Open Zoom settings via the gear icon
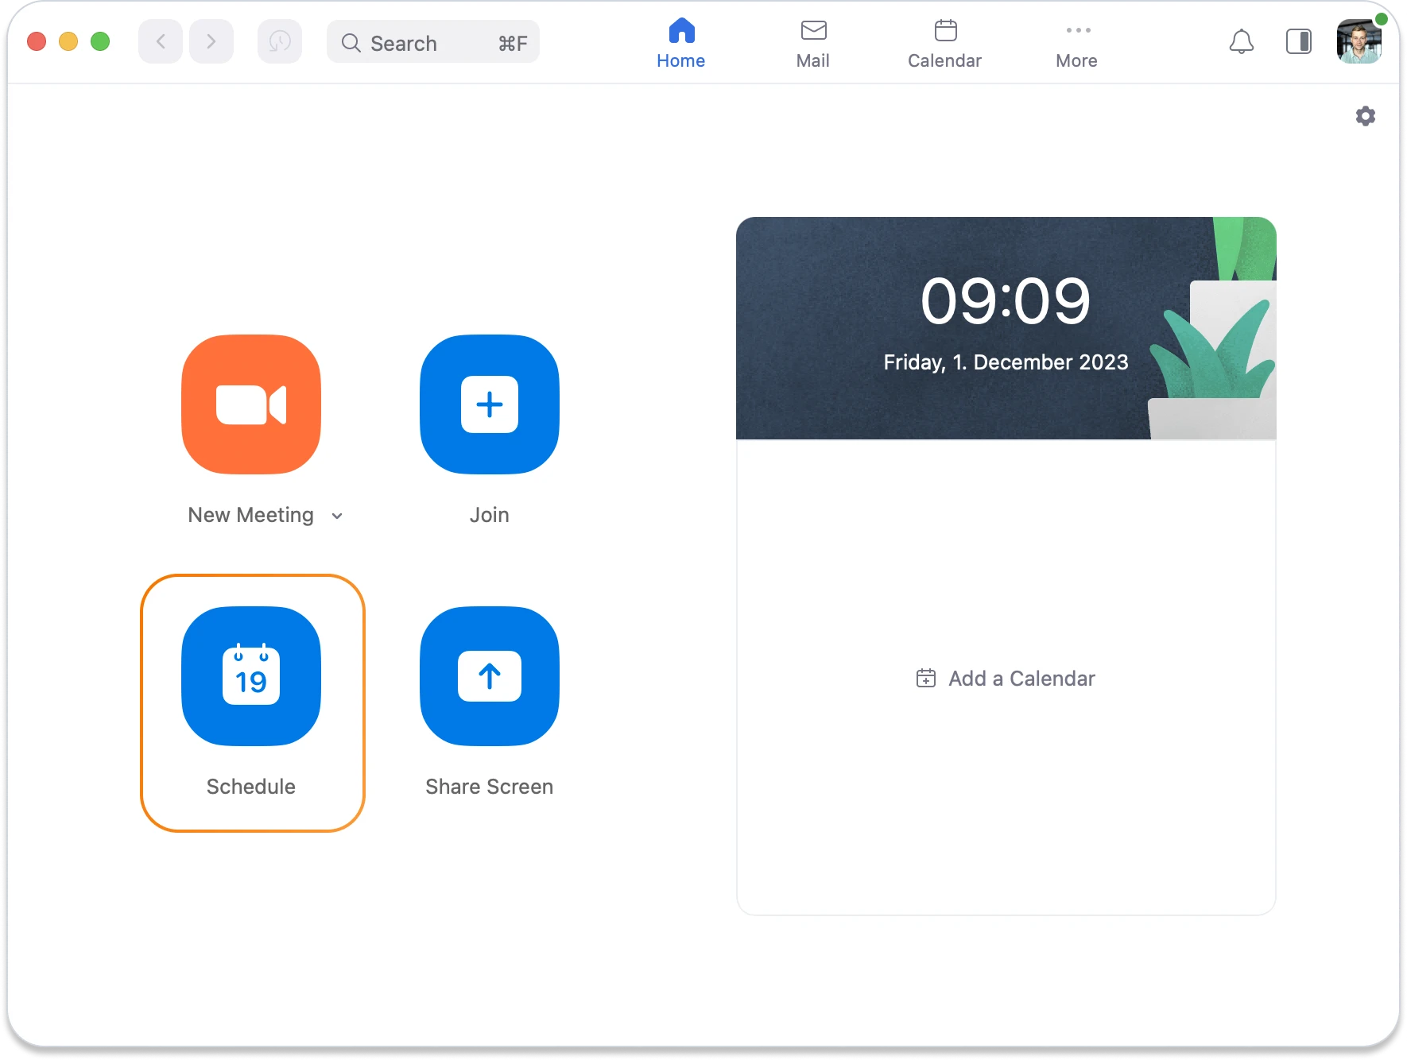Screen dimensions: 1407x1060 (x=1365, y=115)
